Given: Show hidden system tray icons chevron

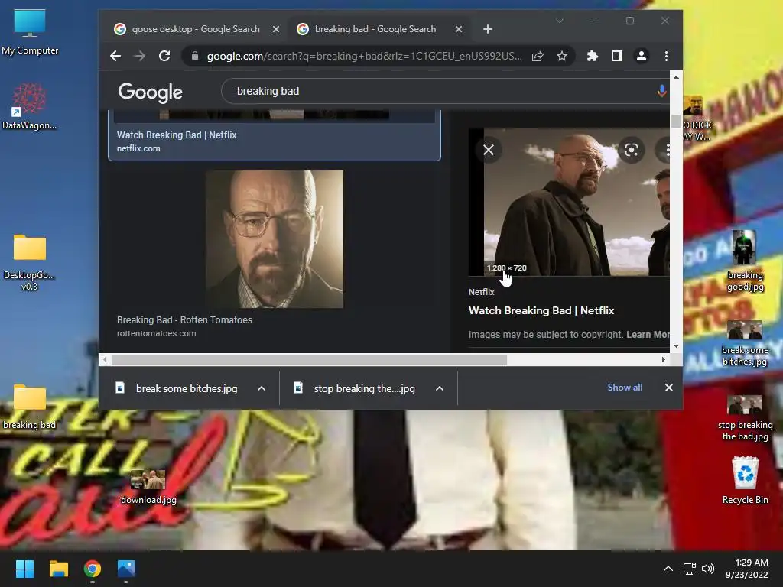Looking at the screenshot, I should (668, 569).
